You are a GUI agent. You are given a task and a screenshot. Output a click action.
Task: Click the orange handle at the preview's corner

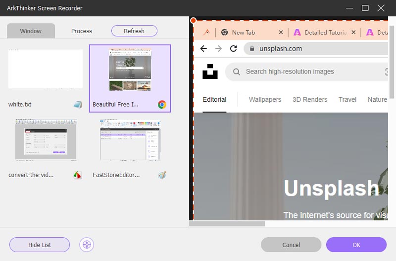tap(193, 20)
